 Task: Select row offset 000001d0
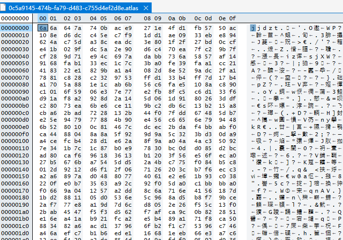click(15, 233)
